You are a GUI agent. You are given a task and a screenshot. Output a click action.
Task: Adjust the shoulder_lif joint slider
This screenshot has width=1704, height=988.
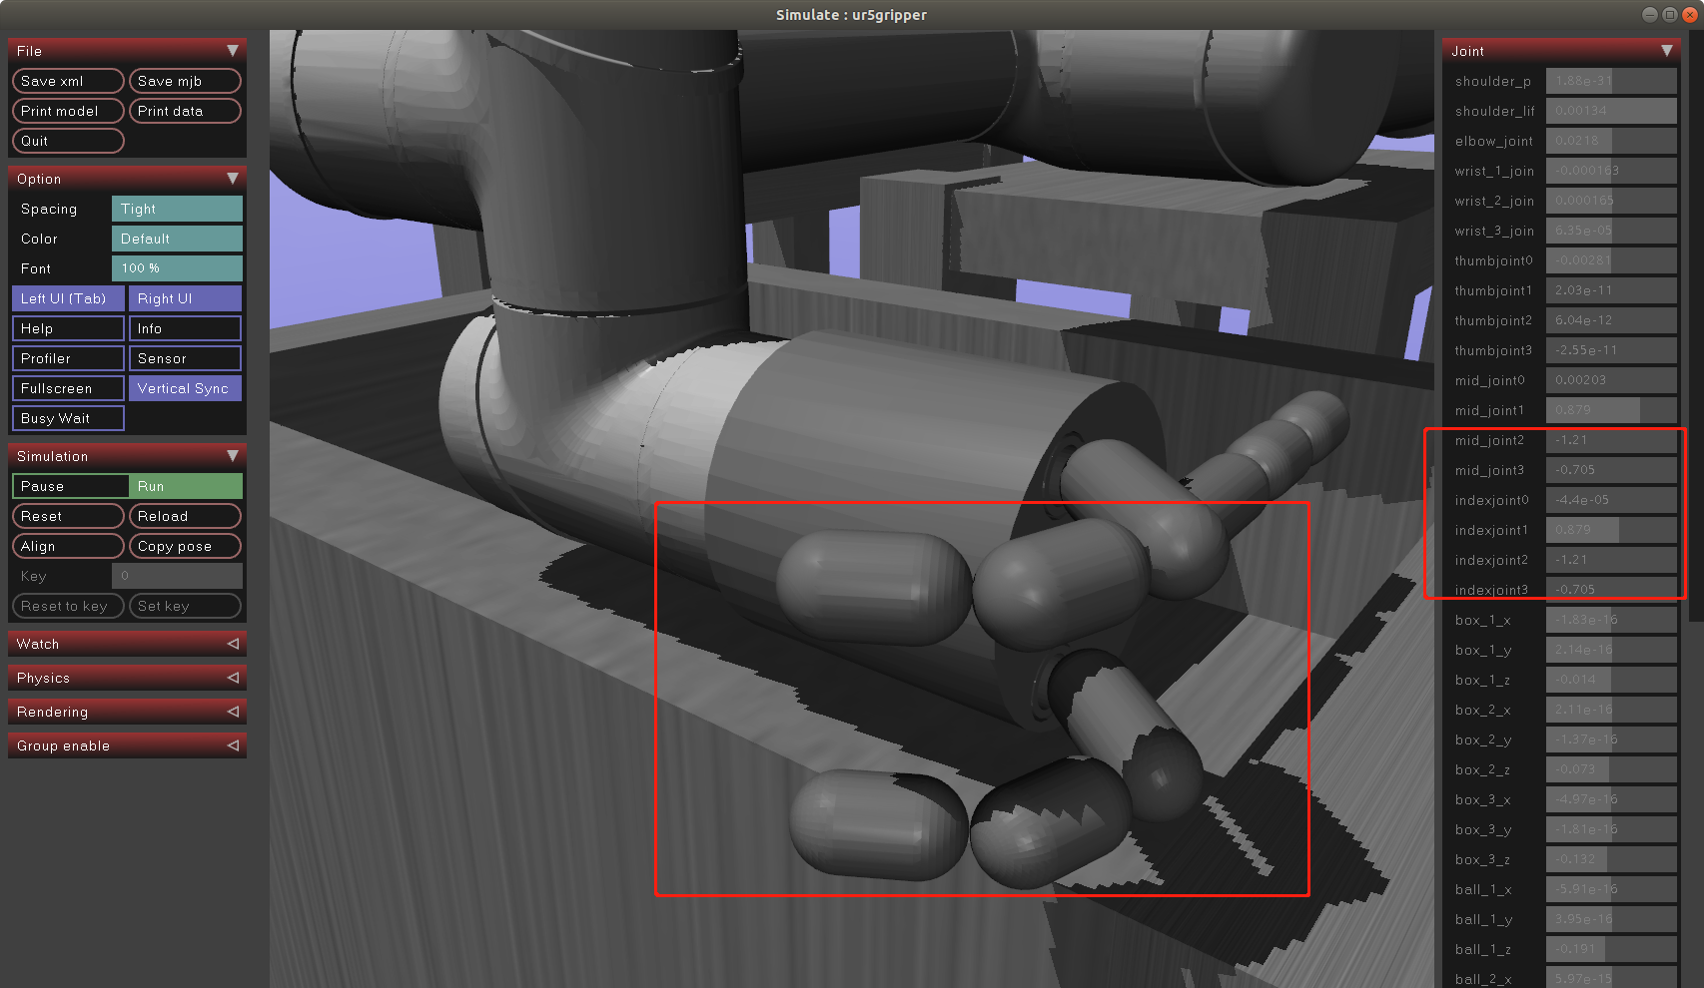(1611, 111)
